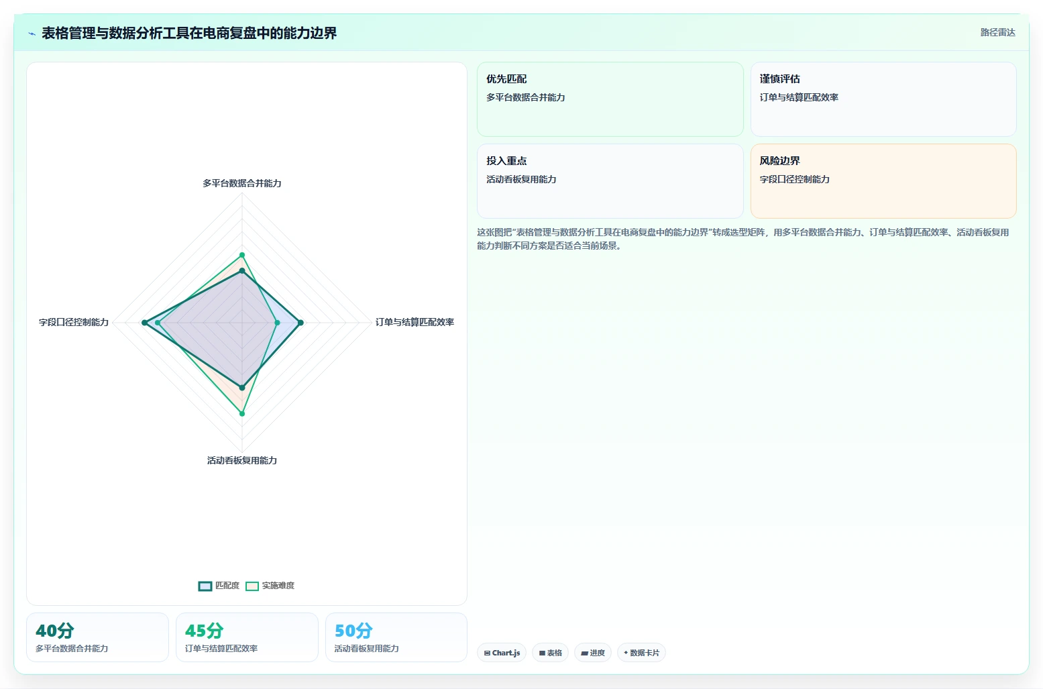
Task: Click the 路径雷达 label in the header
Action: click(997, 32)
